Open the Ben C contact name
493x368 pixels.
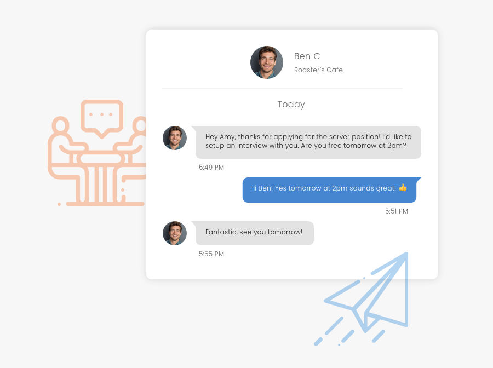[x=307, y=56]
